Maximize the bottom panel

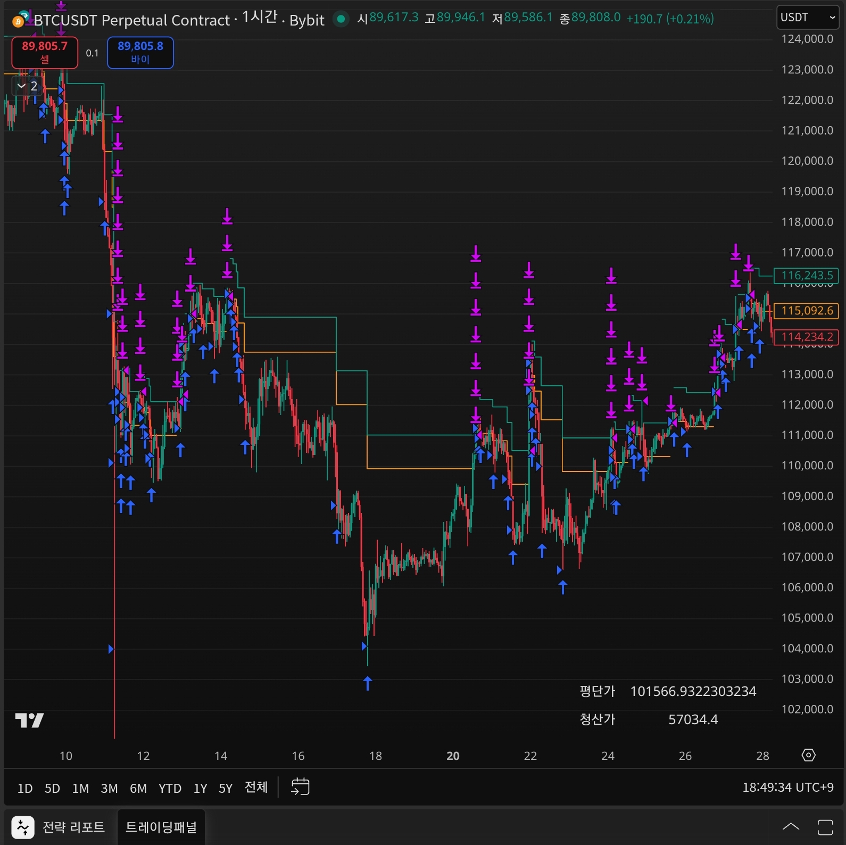pyautogui.click(x=825, y=827)
